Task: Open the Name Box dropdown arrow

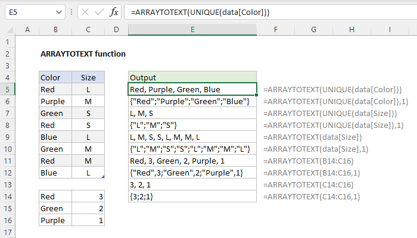Action: coord(59,12)
